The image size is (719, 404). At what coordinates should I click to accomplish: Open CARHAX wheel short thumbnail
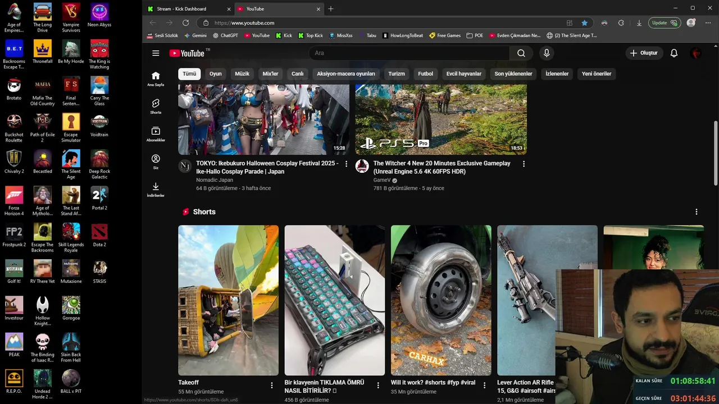click(441, 300)
